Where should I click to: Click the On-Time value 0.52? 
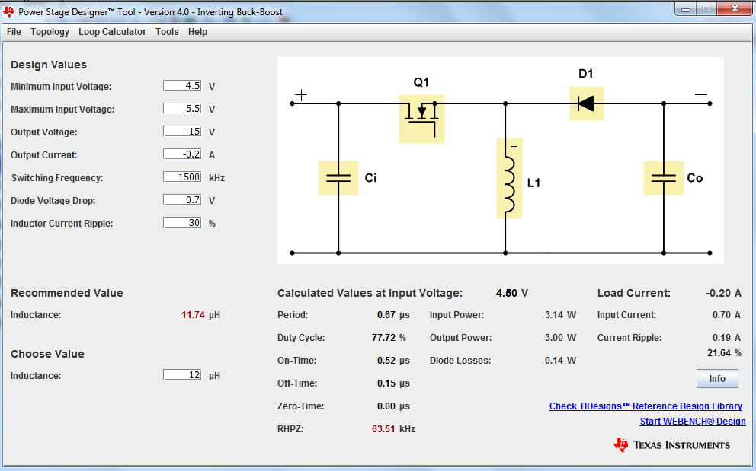[x=386, y=361]
